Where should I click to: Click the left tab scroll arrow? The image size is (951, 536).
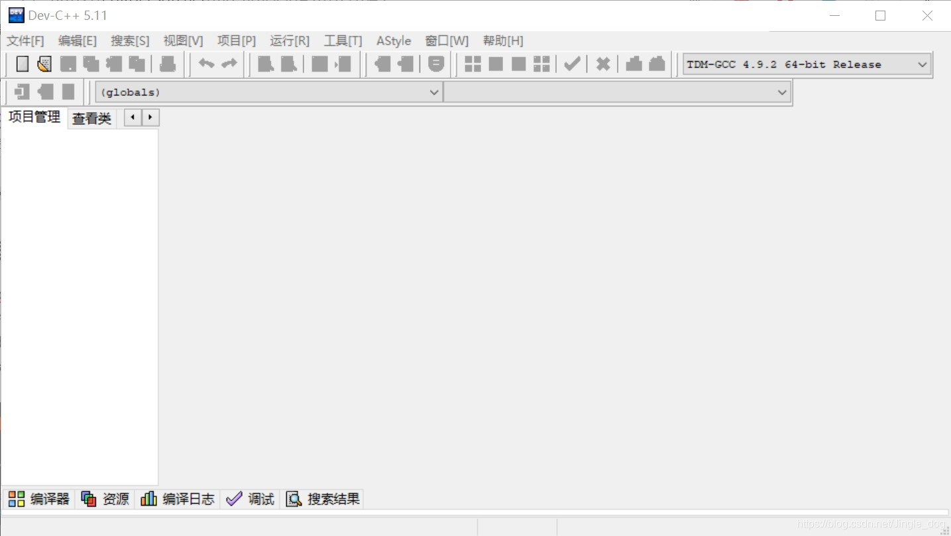point(133,118)
